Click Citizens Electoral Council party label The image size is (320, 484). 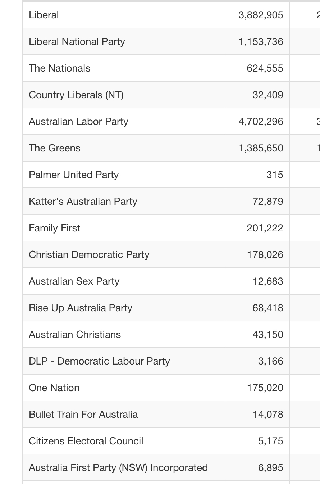click(x=86, y=441)
